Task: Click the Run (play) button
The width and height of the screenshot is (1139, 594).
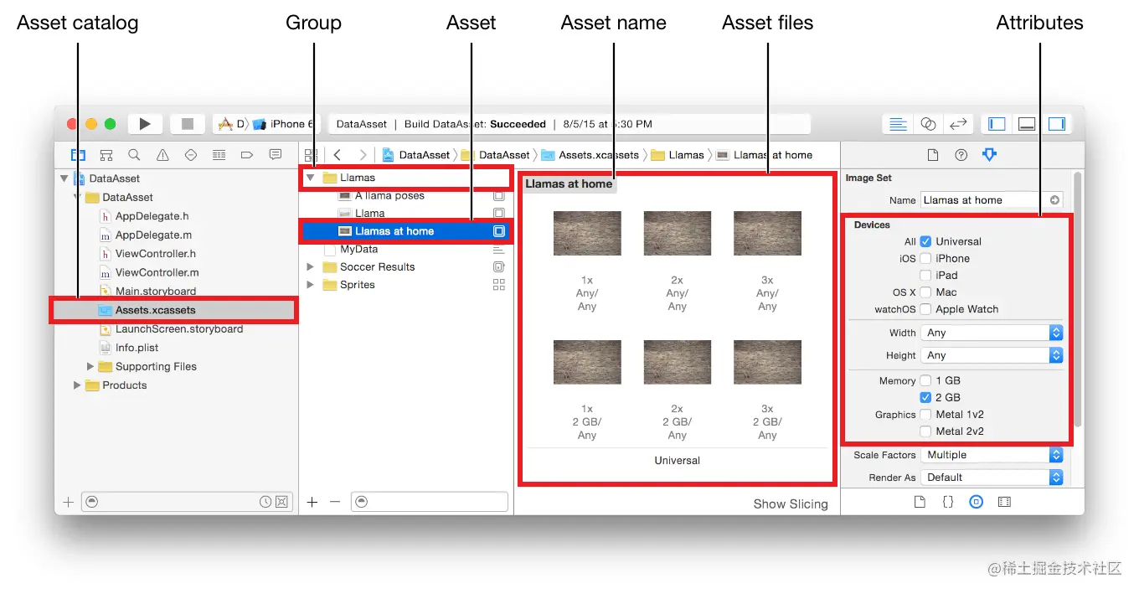Action: click(145, 124)
